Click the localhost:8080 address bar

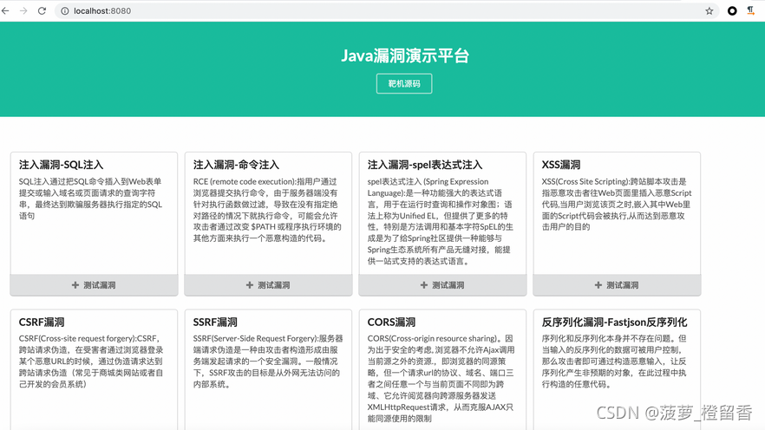pyautogui.click(x=385, y=10)
